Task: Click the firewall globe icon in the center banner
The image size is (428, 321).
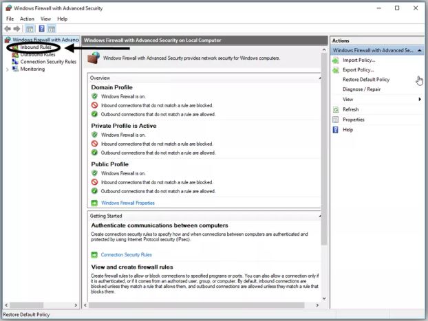Action: (x=94, y=58)
